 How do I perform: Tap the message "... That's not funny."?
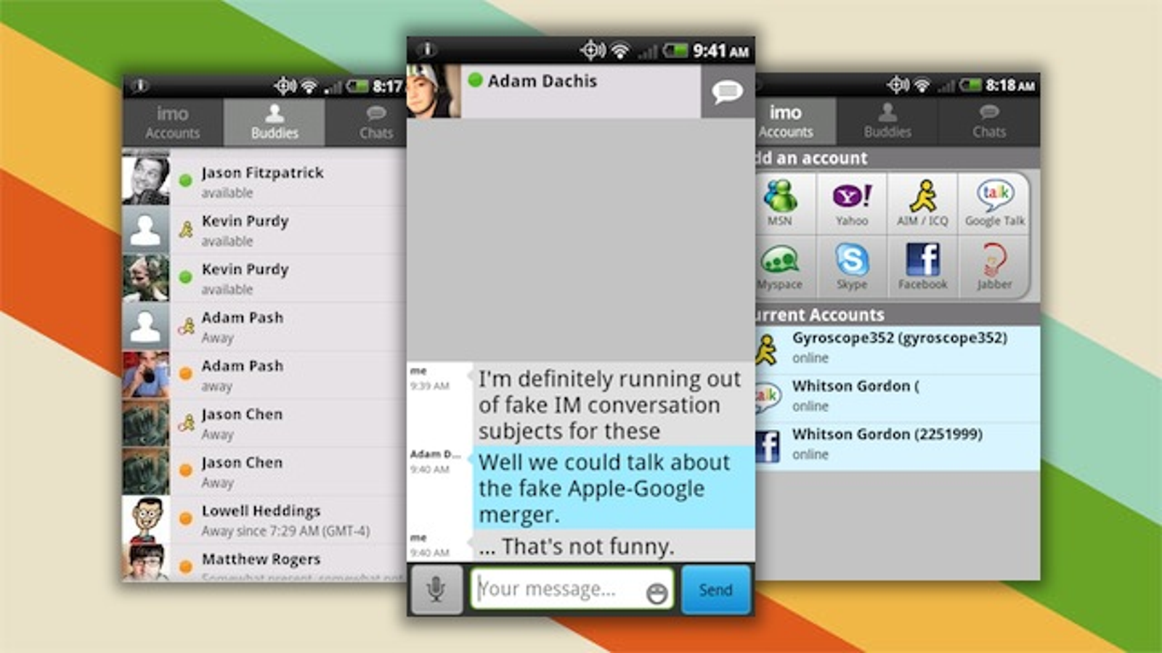pyautogui.click(x=614, y=546)
